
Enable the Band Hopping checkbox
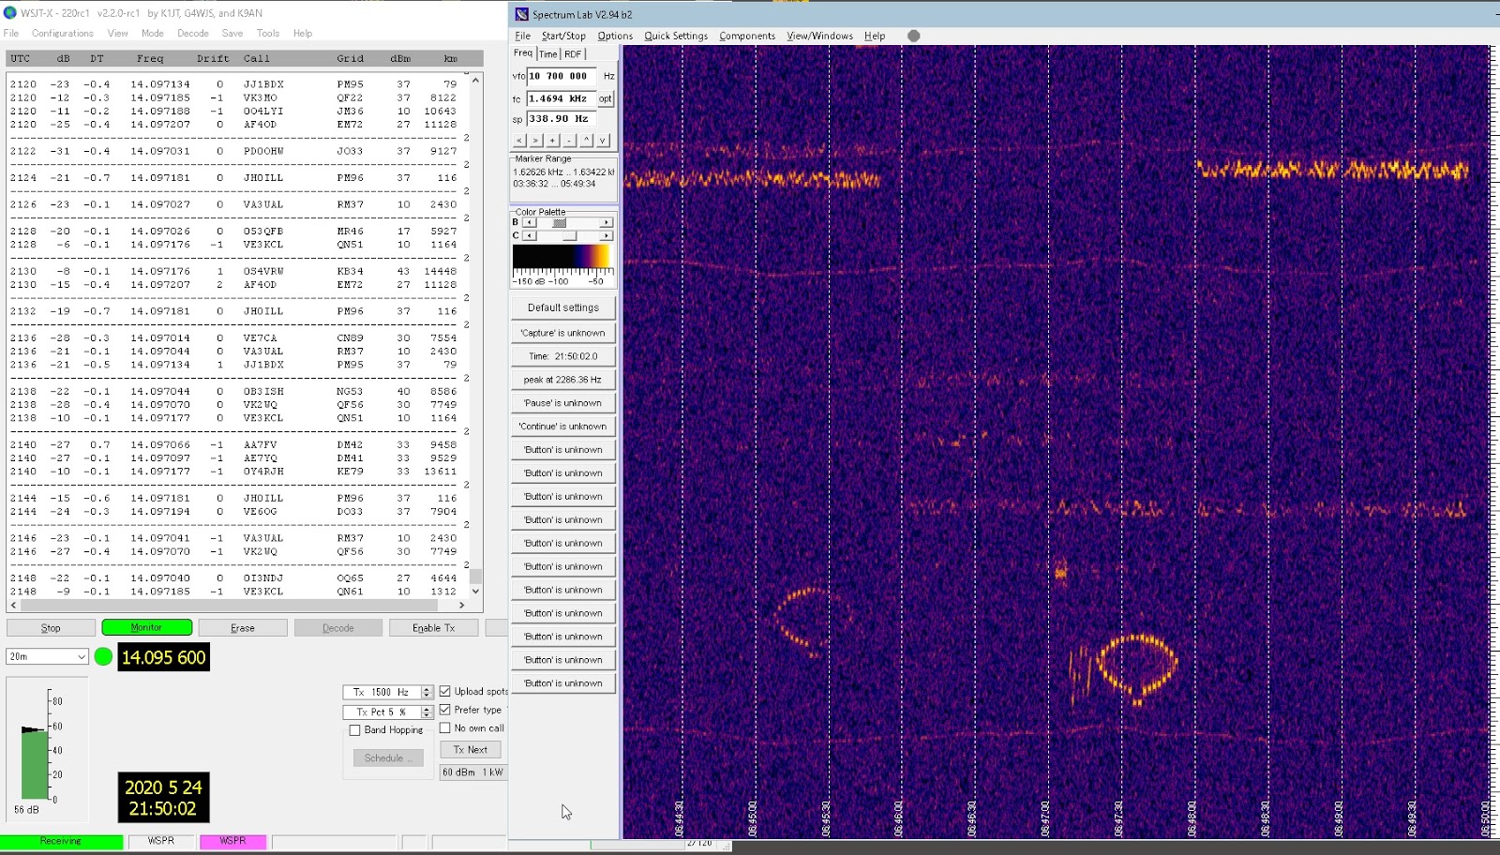[354, 730]
